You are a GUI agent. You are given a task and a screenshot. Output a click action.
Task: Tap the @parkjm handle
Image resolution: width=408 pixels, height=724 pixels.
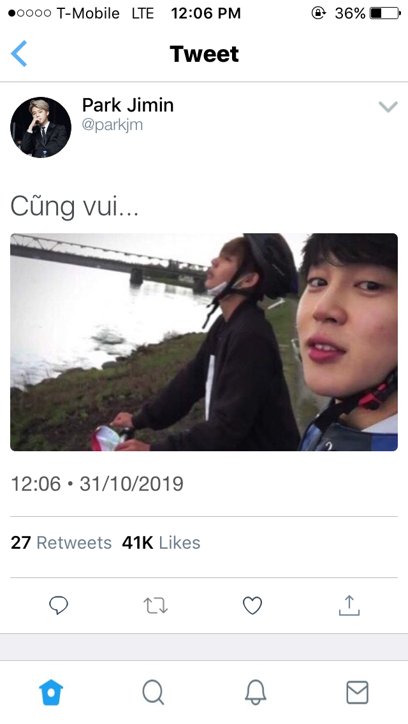point(112,125)
